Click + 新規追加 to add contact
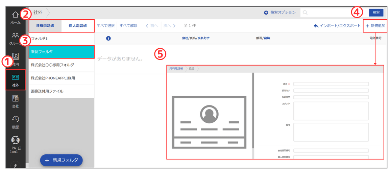The height and width of the screenshot is (169, 388). click(375, 26)
